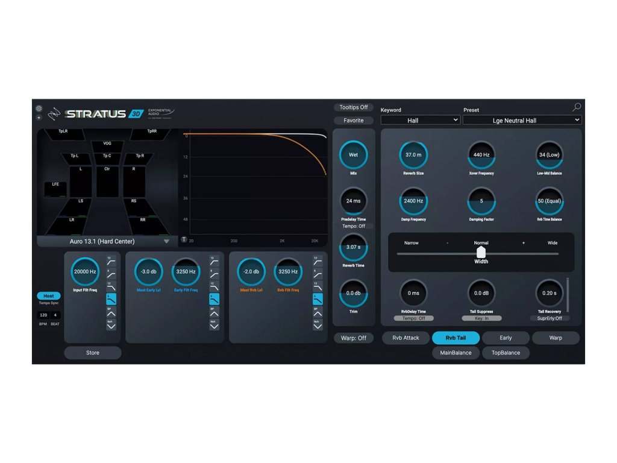The image size is (617, 463).
Task: Select the top 12 dB filter icon for Early filter
Action: coord(214,261)
